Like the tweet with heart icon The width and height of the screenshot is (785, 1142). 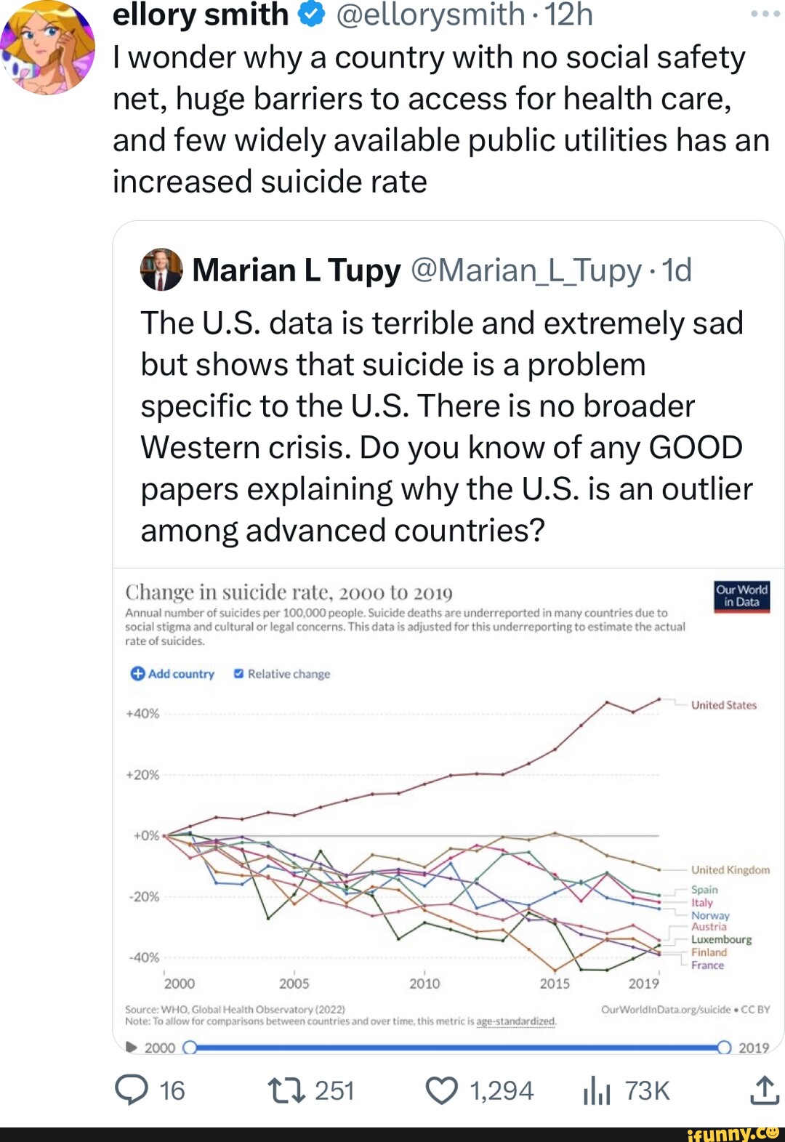(x=441, y=1090)
